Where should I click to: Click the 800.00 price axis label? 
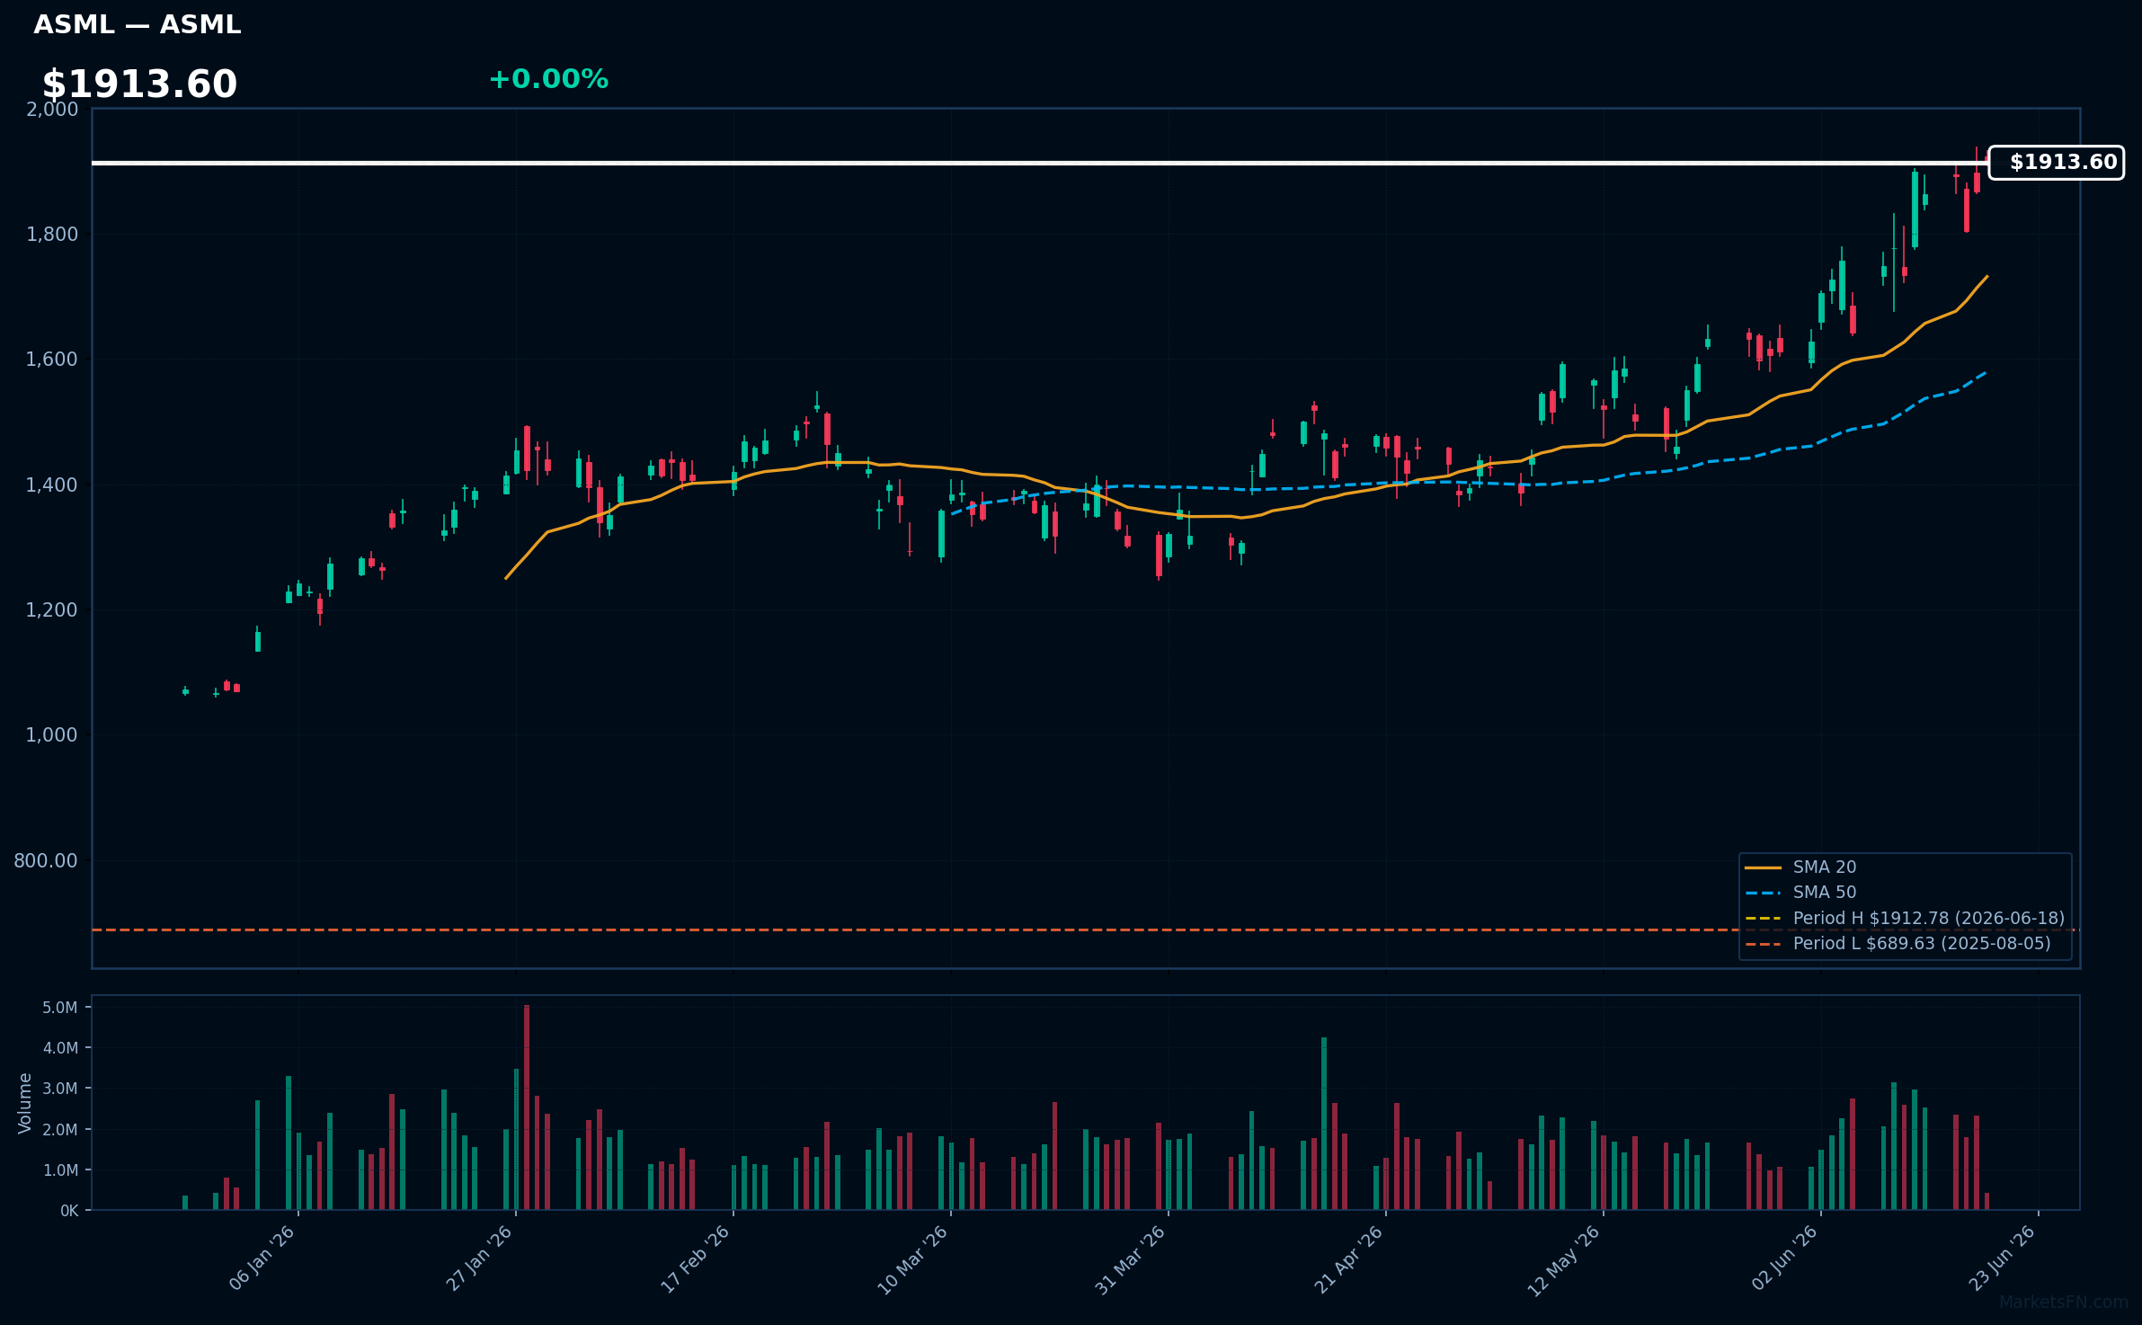point(46,861)
